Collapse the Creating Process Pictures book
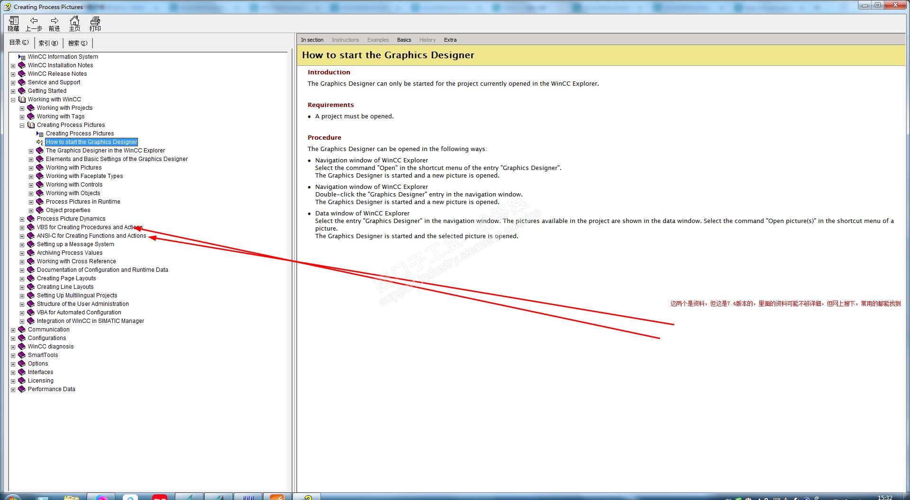The width and height of the screenshot is (910, 500). (x=22, y=125)
